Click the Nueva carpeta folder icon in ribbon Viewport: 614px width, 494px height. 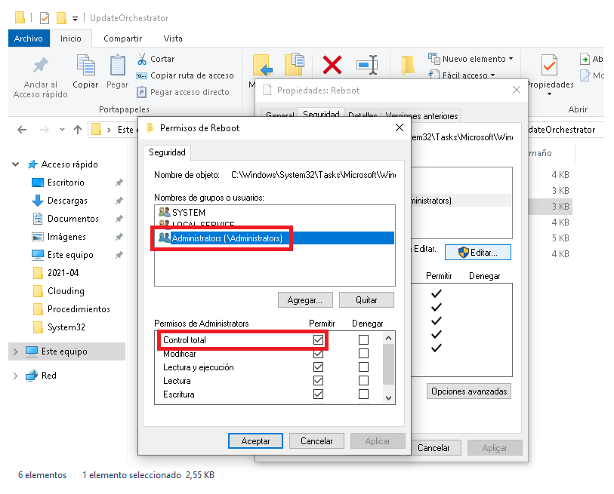[408, 65]
